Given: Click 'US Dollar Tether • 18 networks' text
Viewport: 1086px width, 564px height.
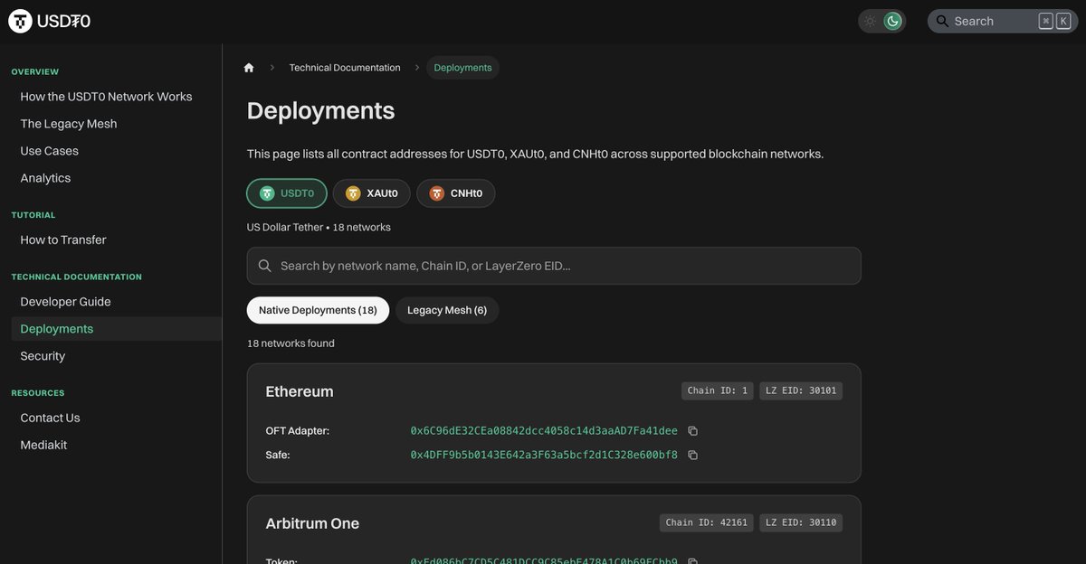Looking at the screenshot, I should coord(319,227).
